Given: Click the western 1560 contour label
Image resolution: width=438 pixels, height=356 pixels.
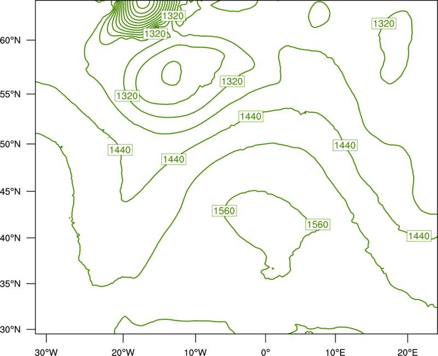Looking at the screenshot, I should [x=224, y=211].
